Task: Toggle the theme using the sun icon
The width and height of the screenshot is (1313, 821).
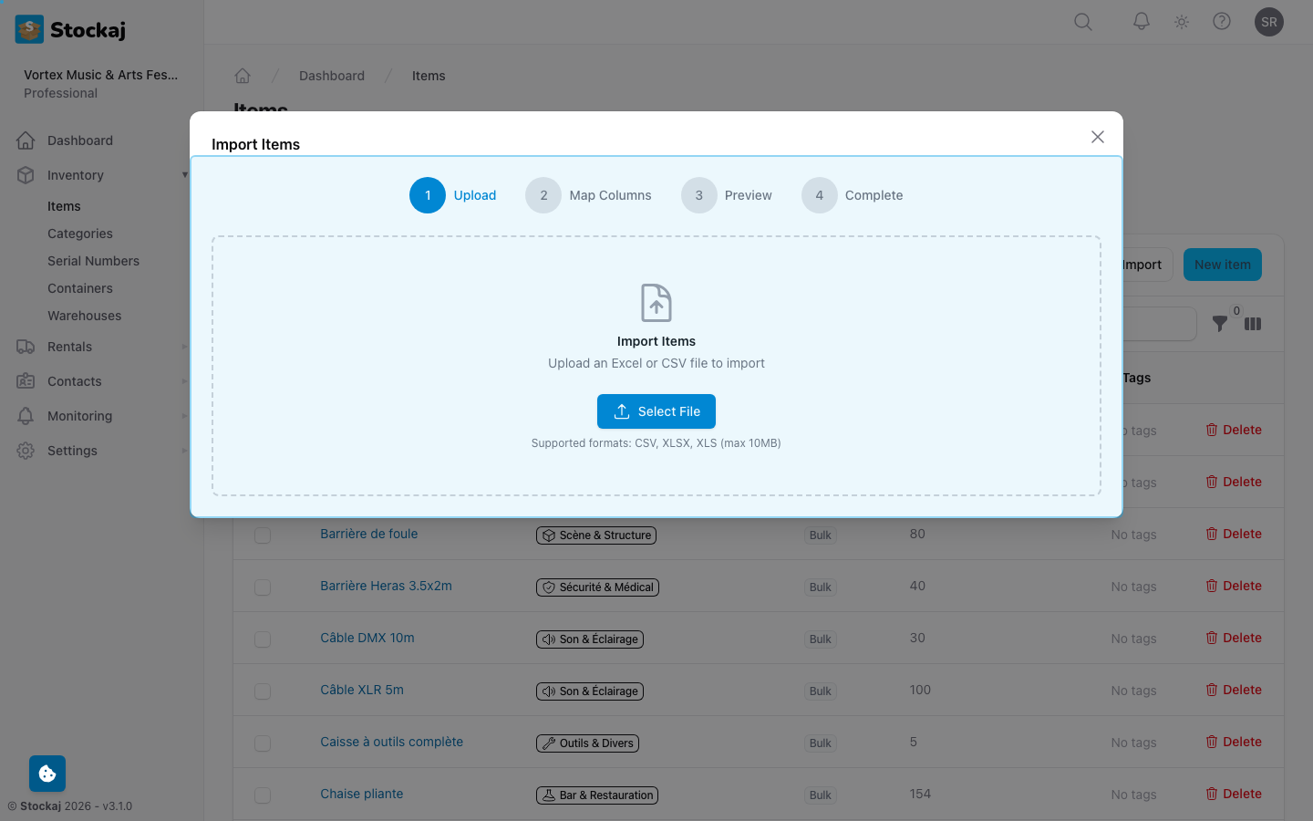Action: point(1181,21)
